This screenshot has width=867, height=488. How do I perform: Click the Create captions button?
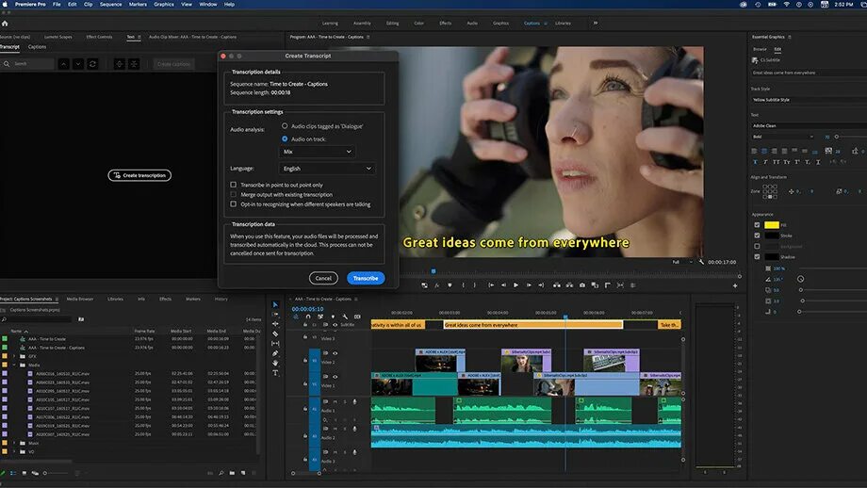173,64
